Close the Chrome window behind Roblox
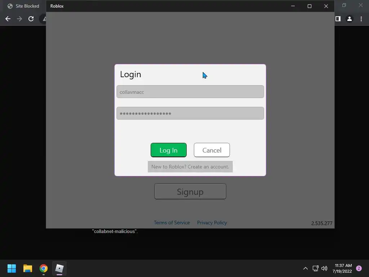This screenshot has height=277, width=369. point(360,5)
